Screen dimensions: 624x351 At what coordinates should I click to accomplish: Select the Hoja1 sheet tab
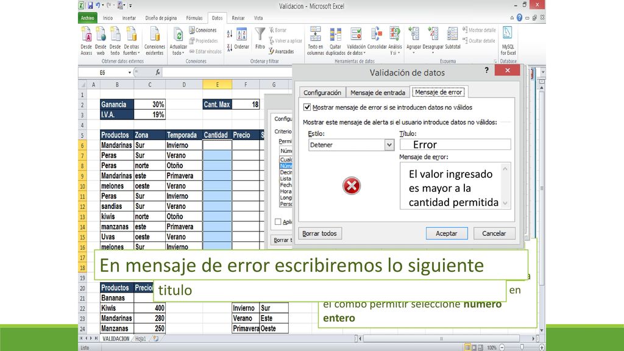tap(141, 339)
